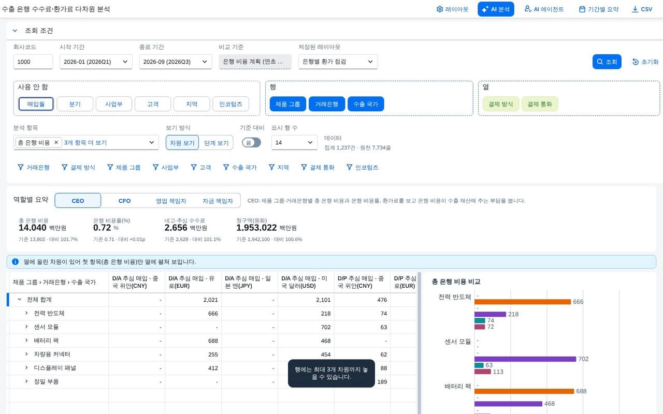The image size is (663, 414).
Task: Run the query with 조회
Action: (607, 62)
